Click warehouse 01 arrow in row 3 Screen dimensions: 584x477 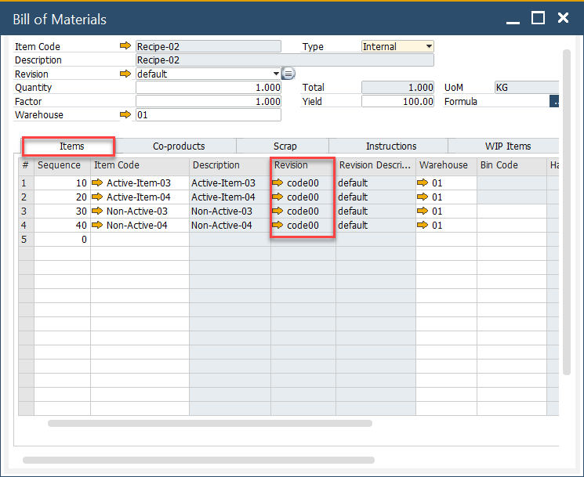point(423,211)
